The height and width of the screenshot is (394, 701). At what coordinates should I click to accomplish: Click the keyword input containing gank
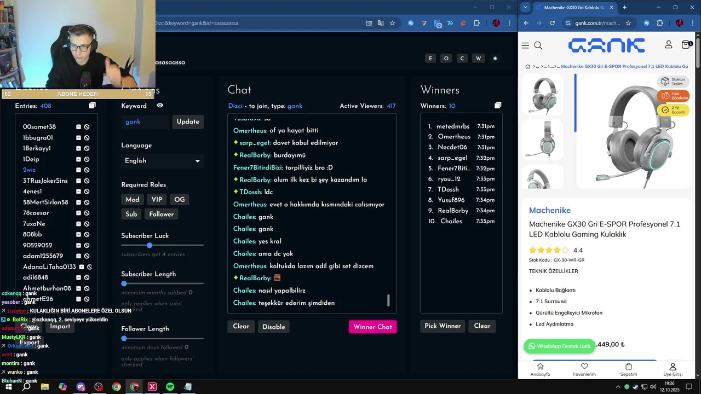[x=146, y=122]
